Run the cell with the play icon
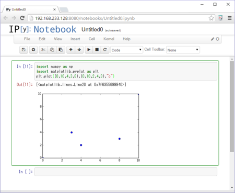 [x=89, y=50]
